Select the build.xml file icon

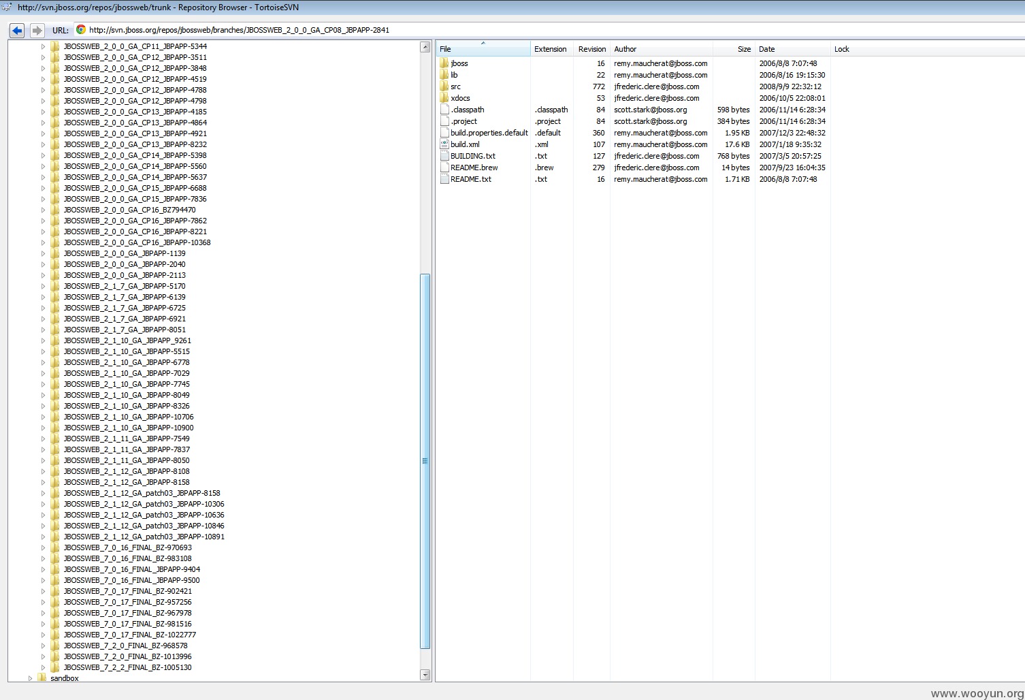[x=444, y=144]
